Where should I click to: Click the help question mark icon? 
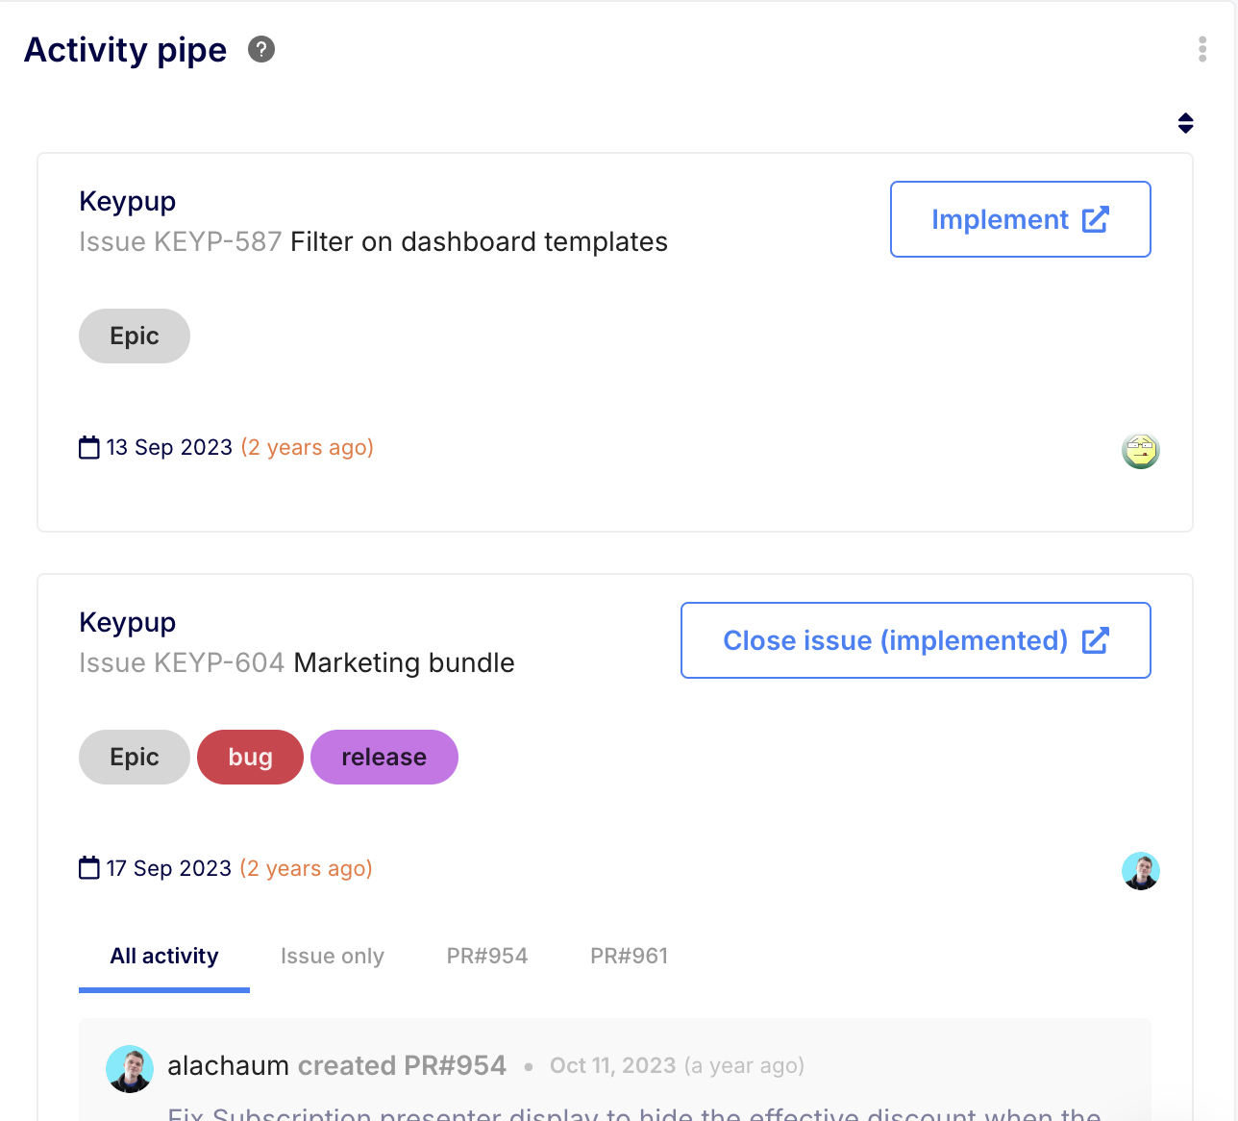(261, 49)
